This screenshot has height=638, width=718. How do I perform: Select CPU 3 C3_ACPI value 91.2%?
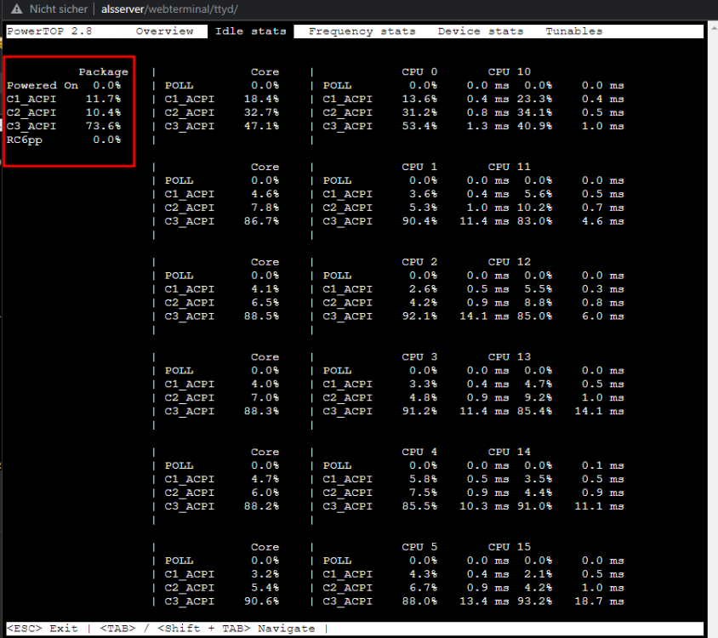pos(419,411)
